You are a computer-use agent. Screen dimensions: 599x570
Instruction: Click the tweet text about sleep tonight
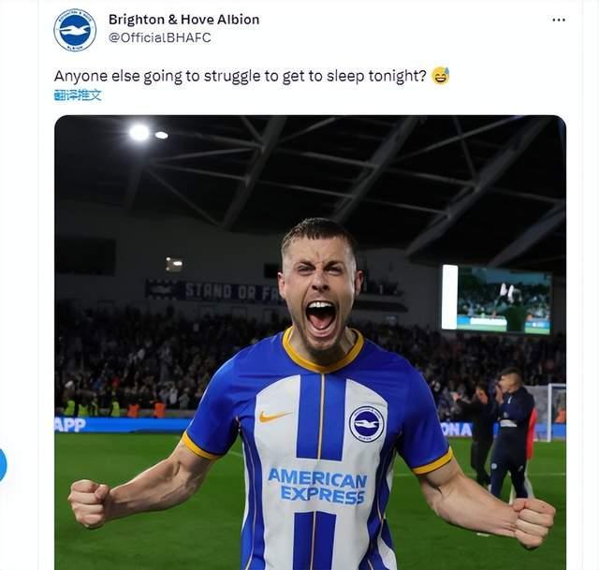241,76
